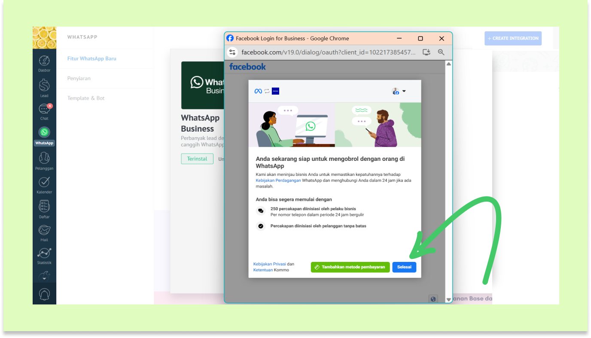Viewport: 591px width, 338px height.
Task: Open the Lead section icon
Action: (x=44, y=88)
